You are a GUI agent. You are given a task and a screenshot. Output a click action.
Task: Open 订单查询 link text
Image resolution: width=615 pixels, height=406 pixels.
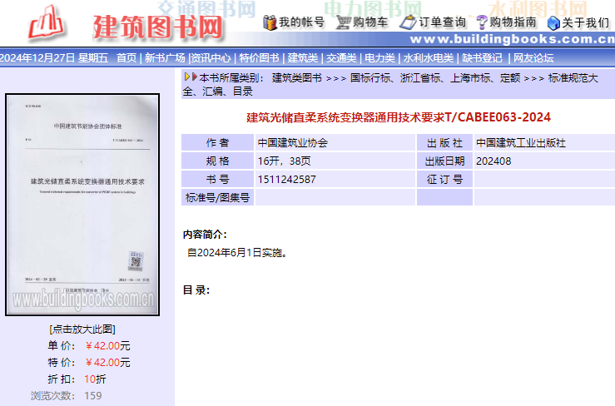pyautogui.click(x=443, y=22)
